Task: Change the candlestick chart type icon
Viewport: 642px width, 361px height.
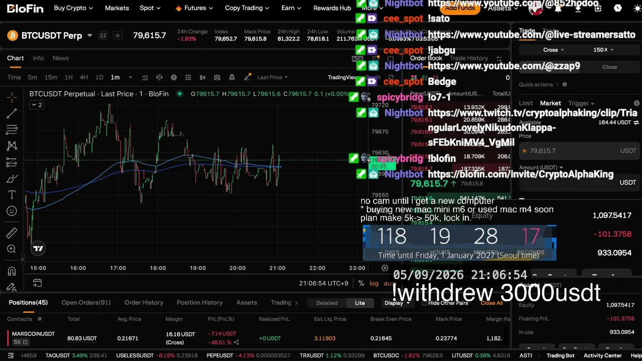Action: pos(203,77)
